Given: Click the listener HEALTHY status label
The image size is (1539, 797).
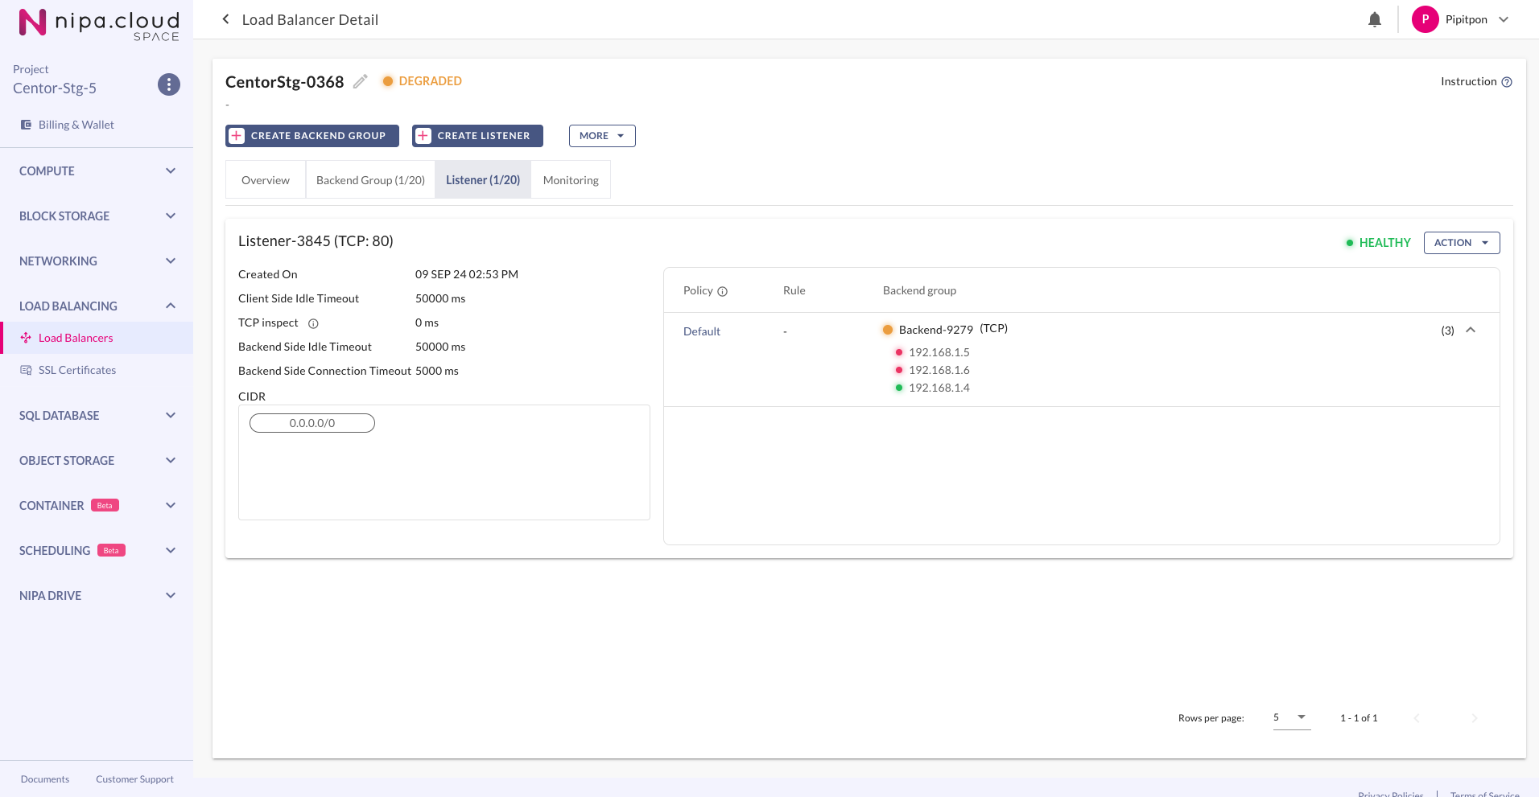Looking at the screenshot, I should point(1385,243).
